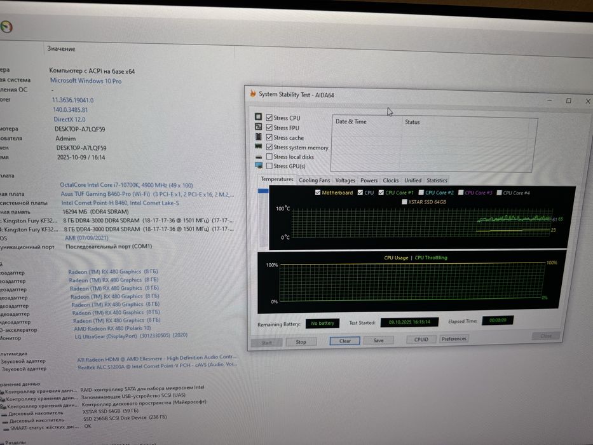
Task: Enable Stress local disks checkbox
Action: pos(269,156)
